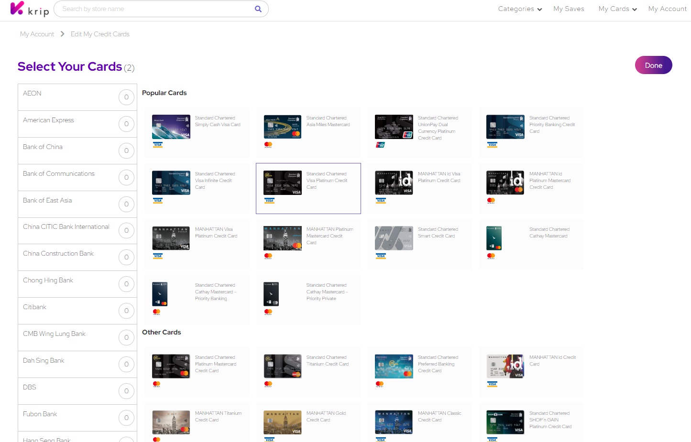Click 'MANHATTAN Gold Credit Card' text
691x442 pixels.
point(326,417)
